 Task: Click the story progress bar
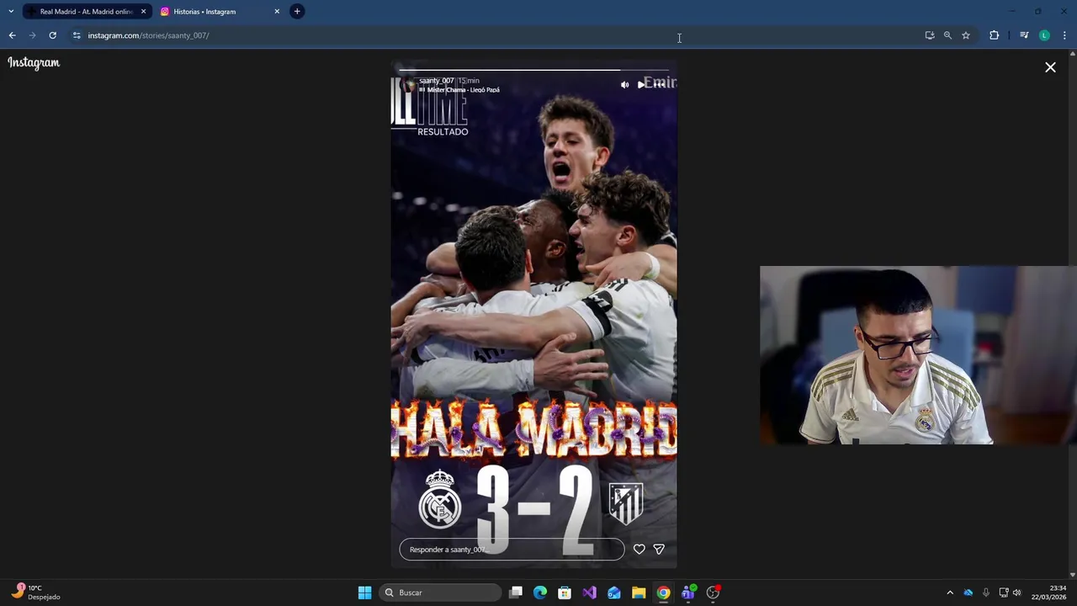click(x=533, y=70)
